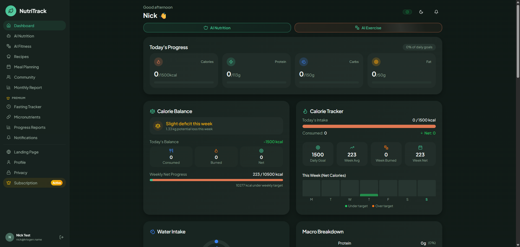Toggle dark mode with the moon icon

421,12
